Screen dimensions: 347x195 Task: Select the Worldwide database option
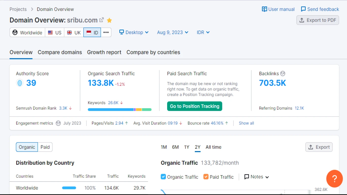pos(27,32)
